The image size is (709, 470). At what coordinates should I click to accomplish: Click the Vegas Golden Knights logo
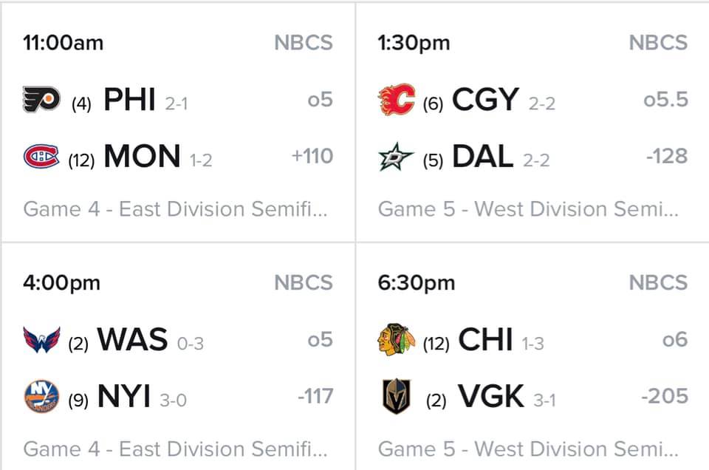pyautogui.click(x=396, y=396)
